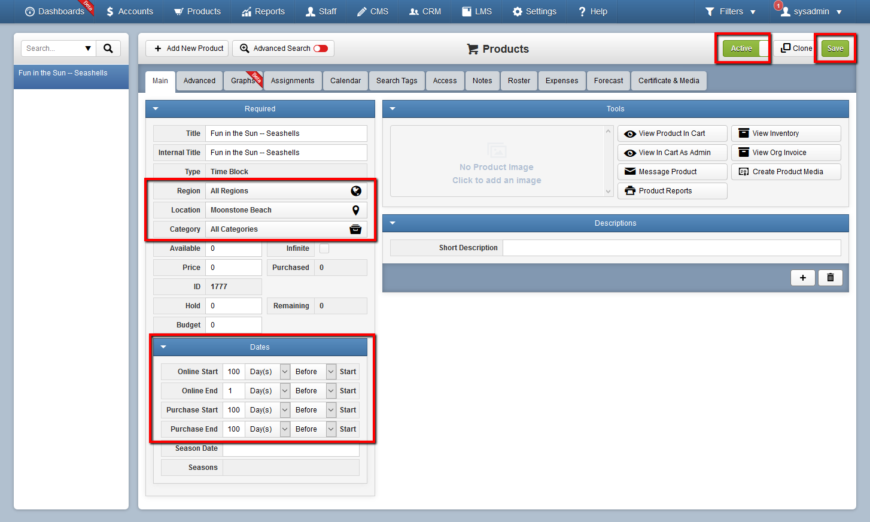Click Message Product envelope button

672,172
